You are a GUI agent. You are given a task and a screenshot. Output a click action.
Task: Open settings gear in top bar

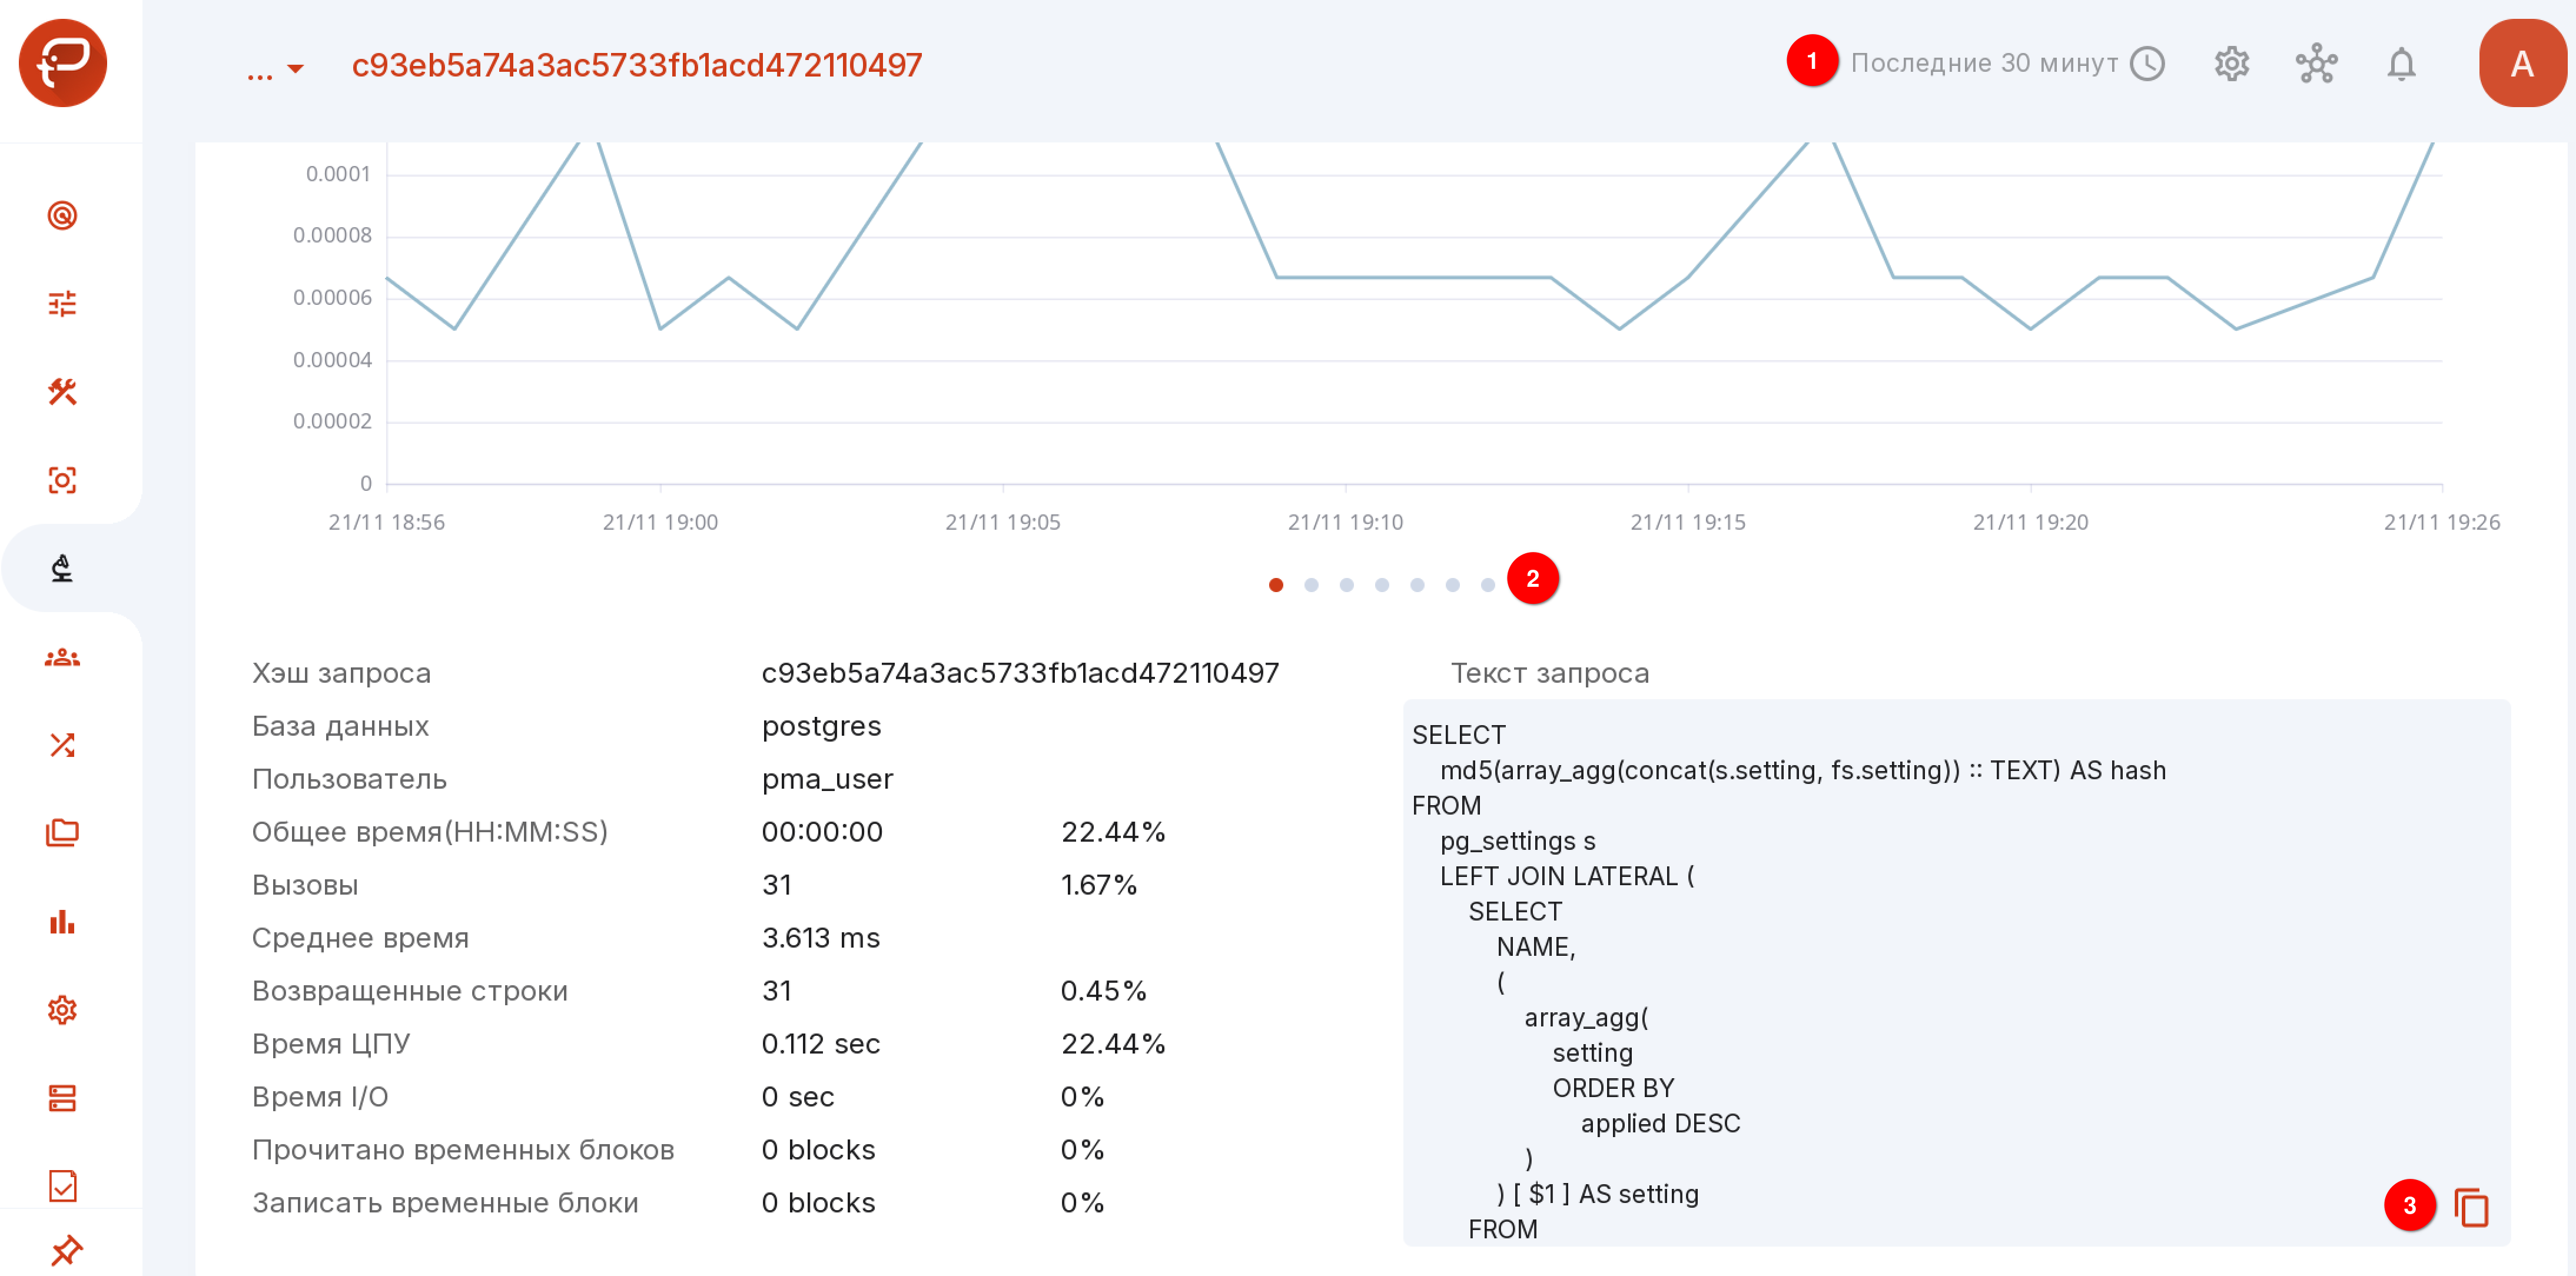pyautogui.click(x=2231, y=64)
